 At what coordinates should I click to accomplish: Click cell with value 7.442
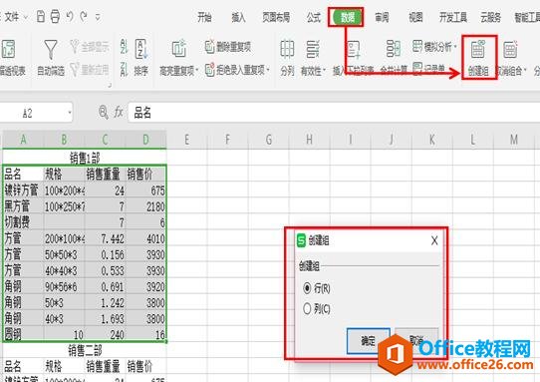105,238
